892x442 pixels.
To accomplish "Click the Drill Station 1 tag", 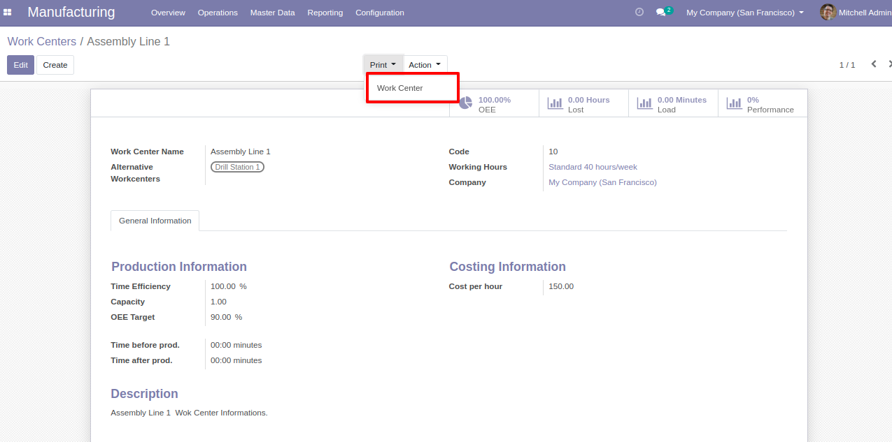I will [x=237, y=167].
